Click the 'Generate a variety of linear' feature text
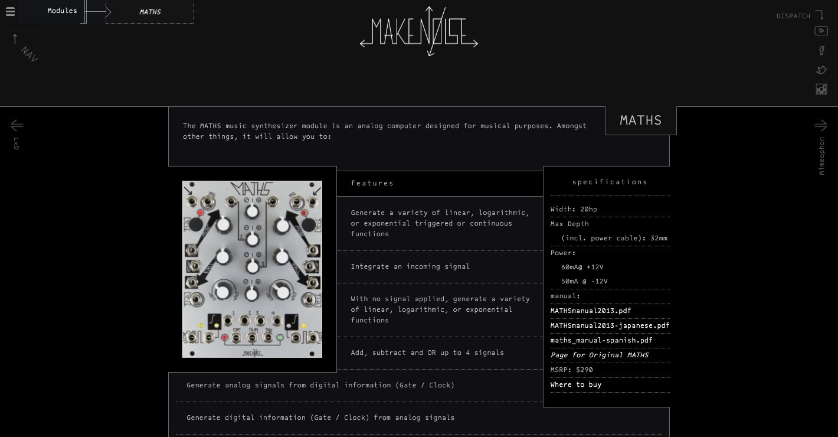This screenshot has height=437, width=838. coord(440,223)
